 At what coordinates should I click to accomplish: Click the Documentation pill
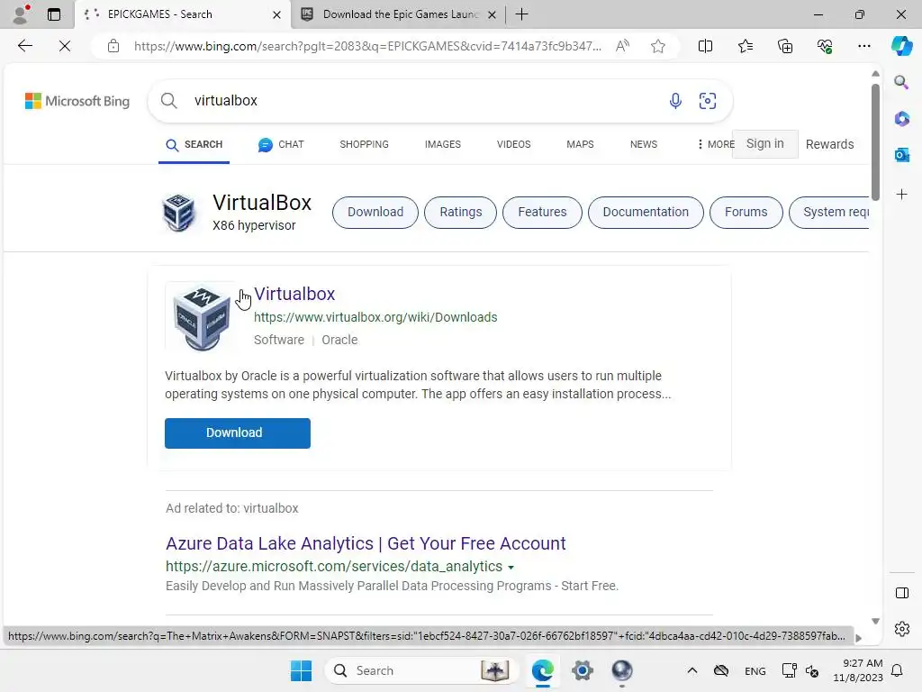click(x=645, y=212)
